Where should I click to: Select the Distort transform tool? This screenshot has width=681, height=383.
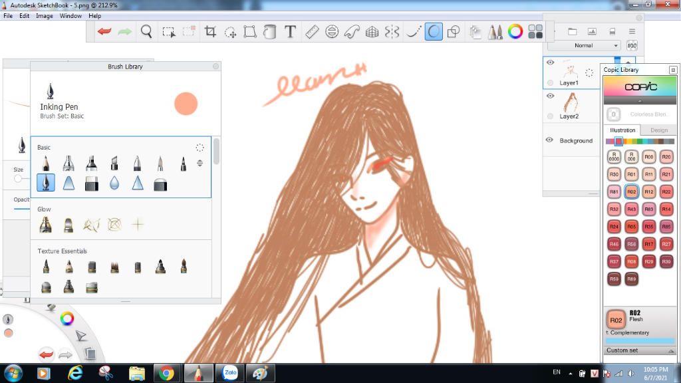[250, 32]
